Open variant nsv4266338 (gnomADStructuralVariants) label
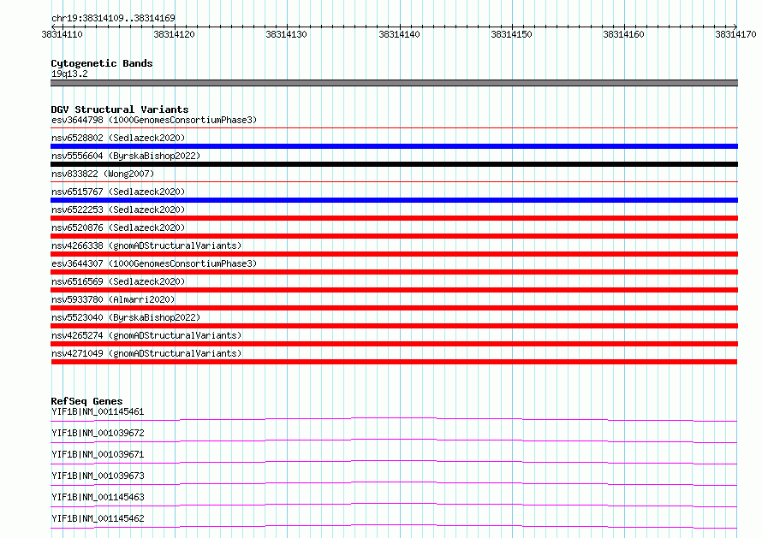This screenshot has height=538, width=762. click(x=146, y=245)
